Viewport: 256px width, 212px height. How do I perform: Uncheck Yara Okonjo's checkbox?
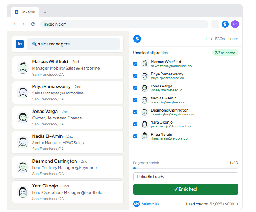pyautogui.click(x=135, y=124)
